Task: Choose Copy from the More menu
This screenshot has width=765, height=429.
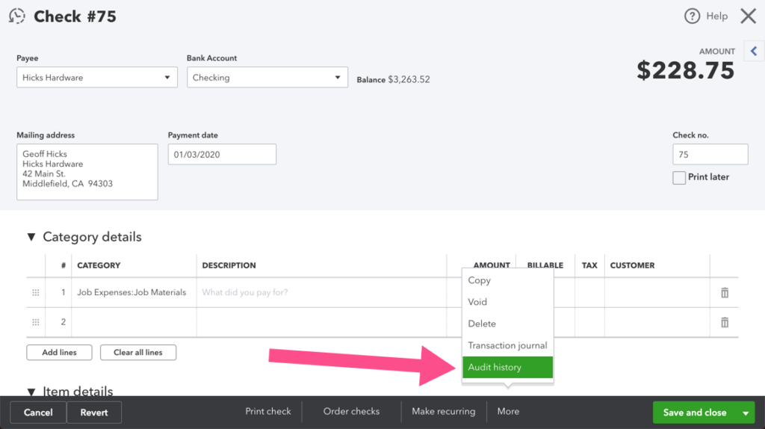Action: click(507, 280)
